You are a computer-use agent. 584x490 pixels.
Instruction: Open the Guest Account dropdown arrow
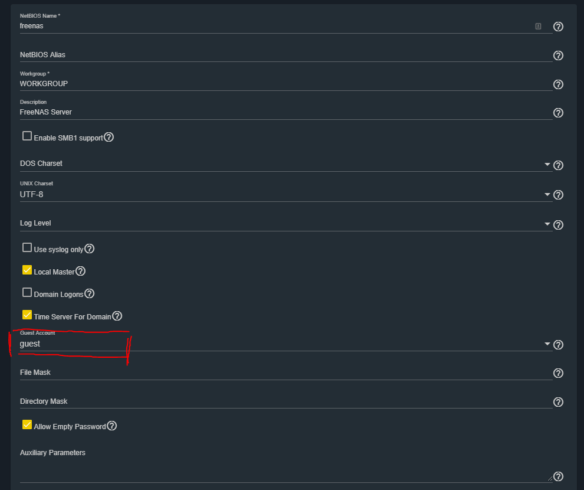click(547, 344)
